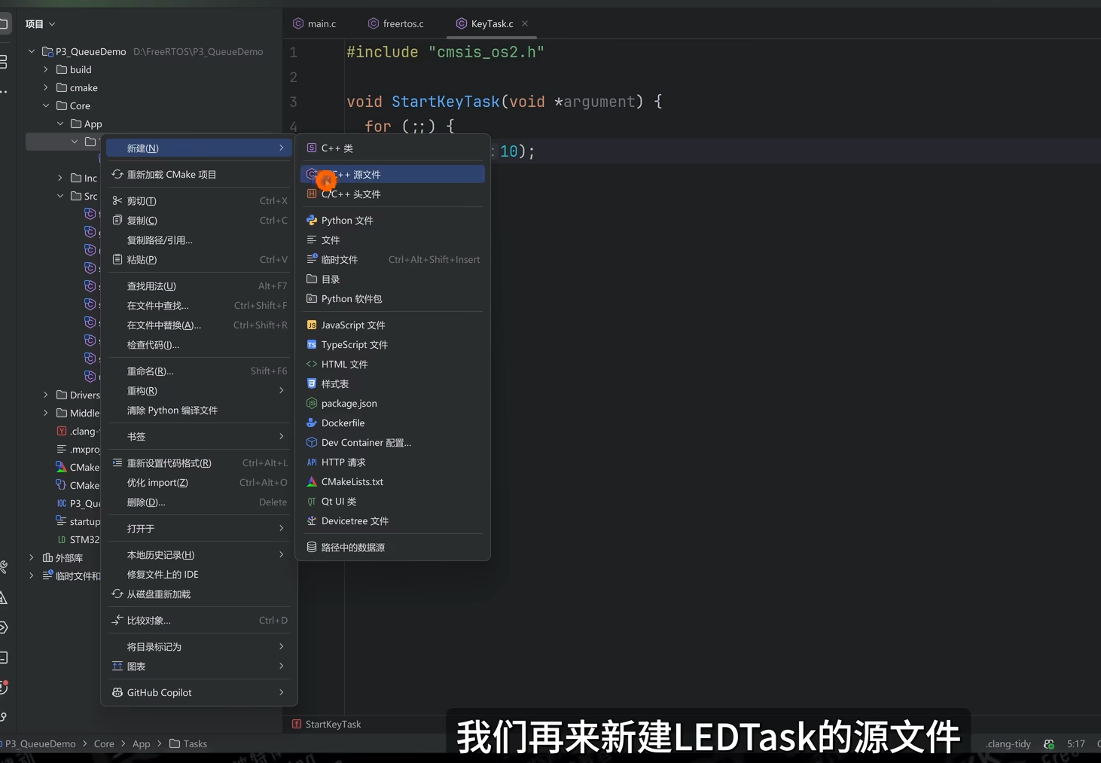1101x763 pixels.
Task: Click the 重新加载 CMake 项目 reload icon
Action: coord(117,174)
